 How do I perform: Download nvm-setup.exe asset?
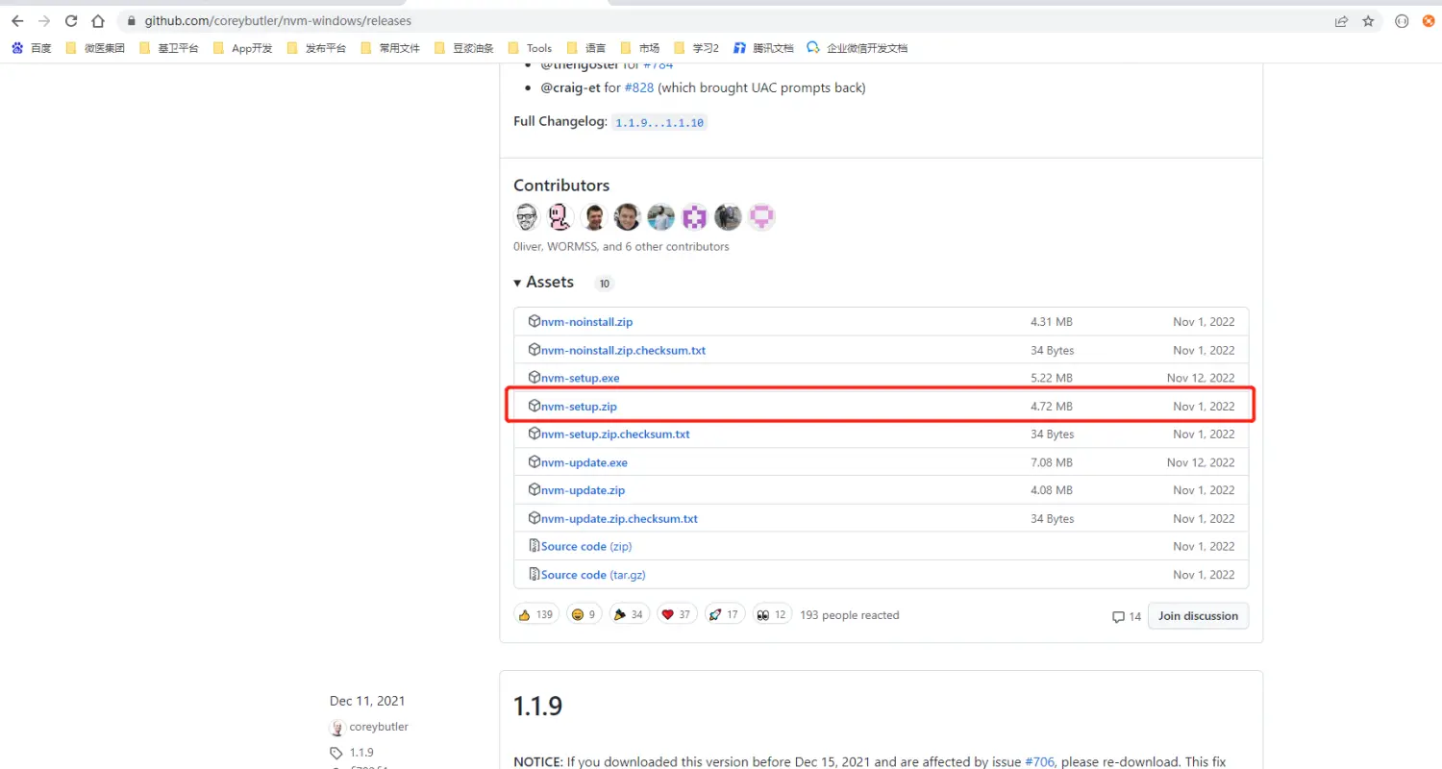(580, 379)
